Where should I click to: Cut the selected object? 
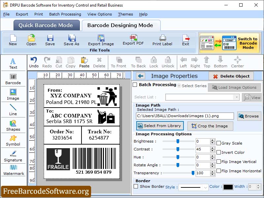click(x=59, y=62)
